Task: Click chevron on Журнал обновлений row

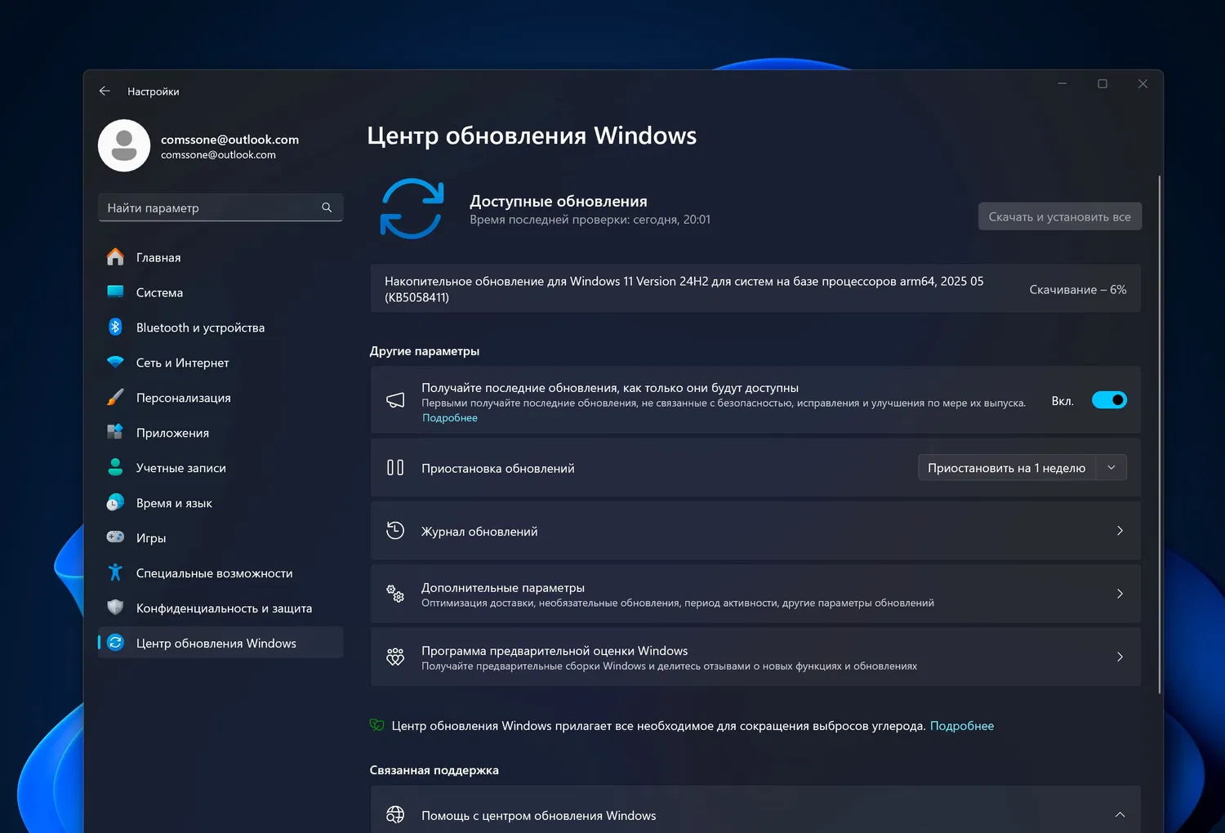Action: click(x=1120, y=531)
